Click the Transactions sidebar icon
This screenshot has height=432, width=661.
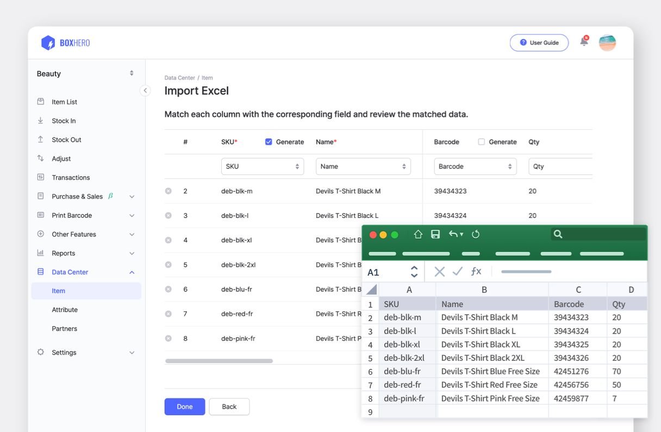(40, 177)
